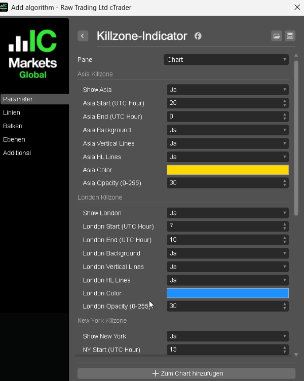Expand the London HL Lines dropdown
The height and width of the screenshot is (381, 304).
click(x=227, y=280)
